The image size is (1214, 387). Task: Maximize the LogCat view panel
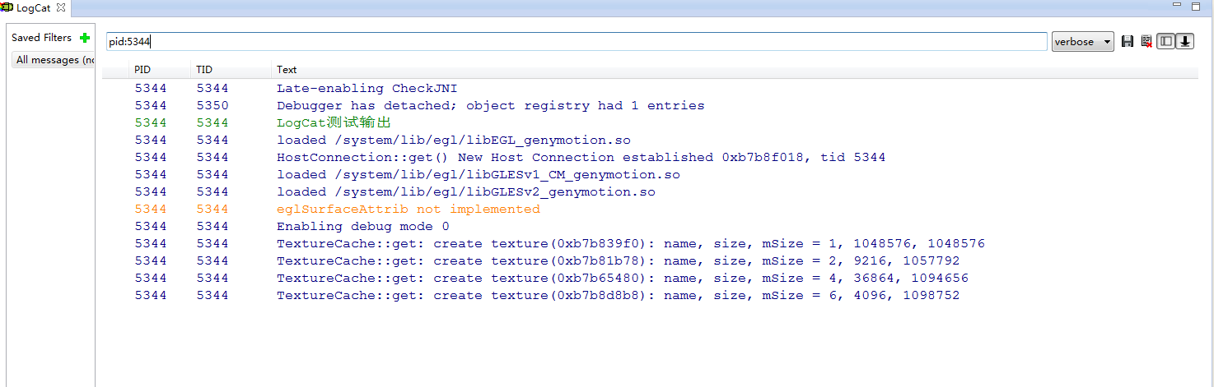1196,6
